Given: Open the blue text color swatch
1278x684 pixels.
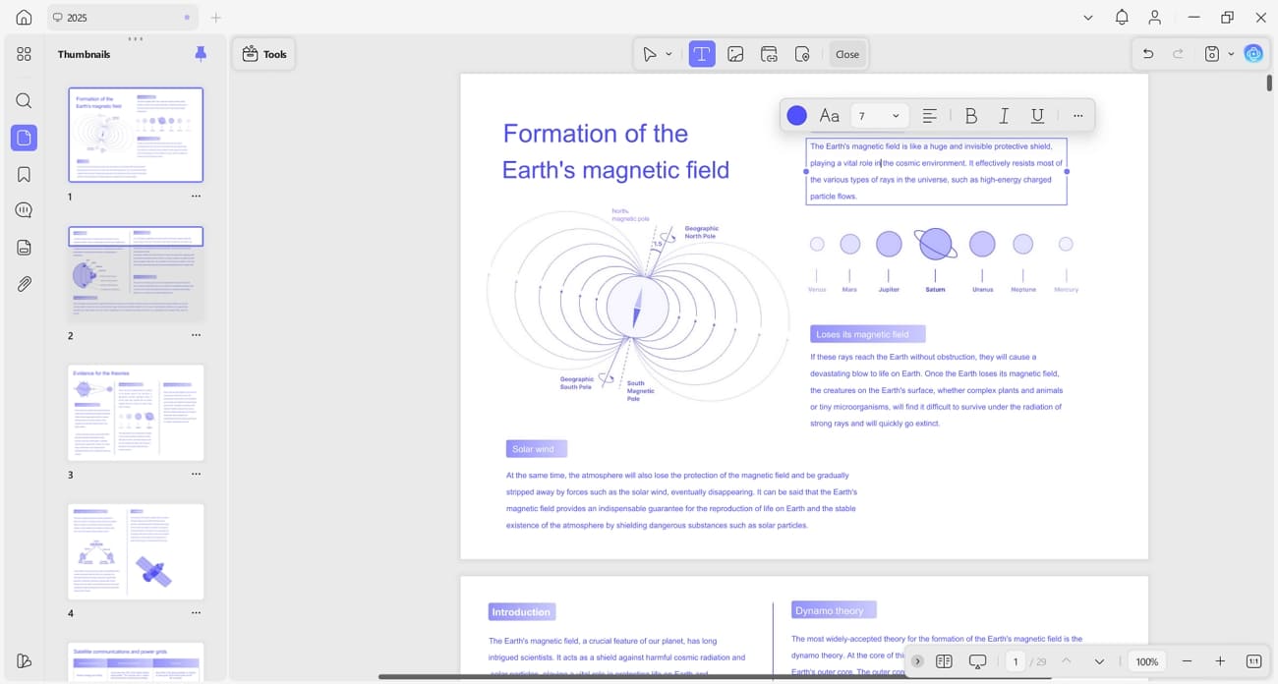Looking at the screenshot, I should point(797,116).
